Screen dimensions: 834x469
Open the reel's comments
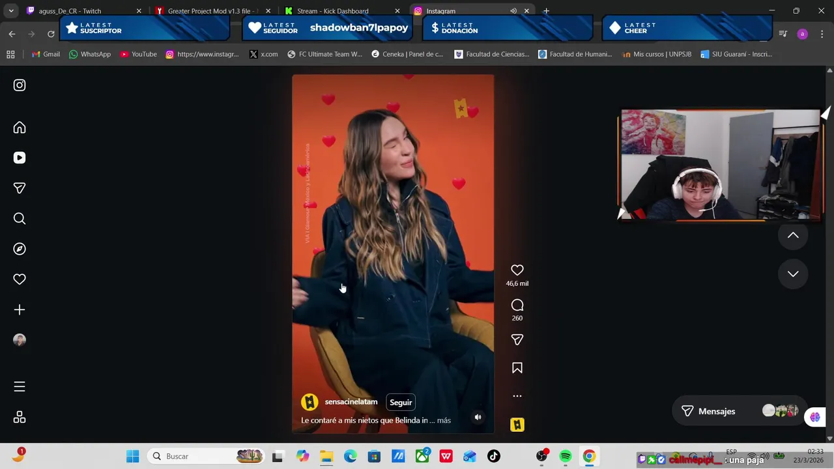tap(517, 305)
